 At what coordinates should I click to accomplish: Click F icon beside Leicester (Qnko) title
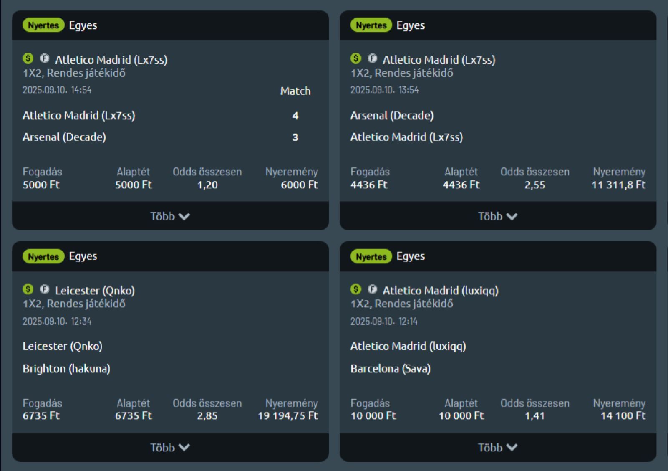click(45, 289)
